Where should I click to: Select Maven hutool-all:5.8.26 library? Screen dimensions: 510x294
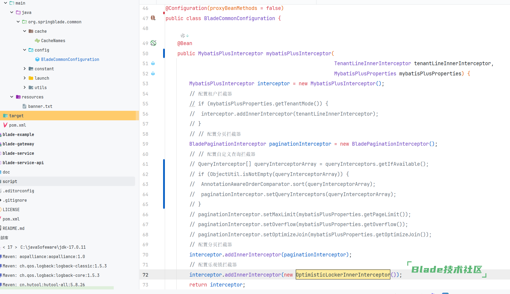pos(44,285)
